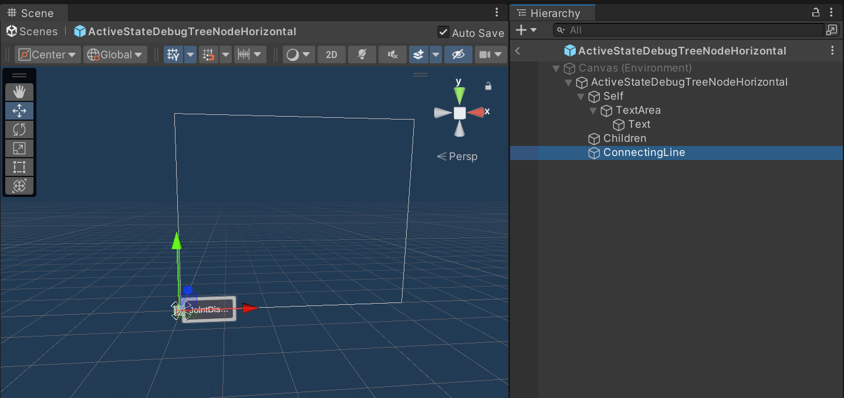
Task: Select the Transform tool
Action: tap(19, 186)
